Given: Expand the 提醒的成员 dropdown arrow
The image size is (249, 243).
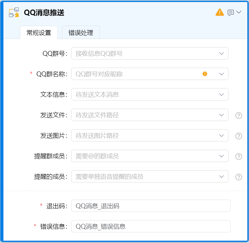Looking at the screenshot, I should tap(221, 177).
